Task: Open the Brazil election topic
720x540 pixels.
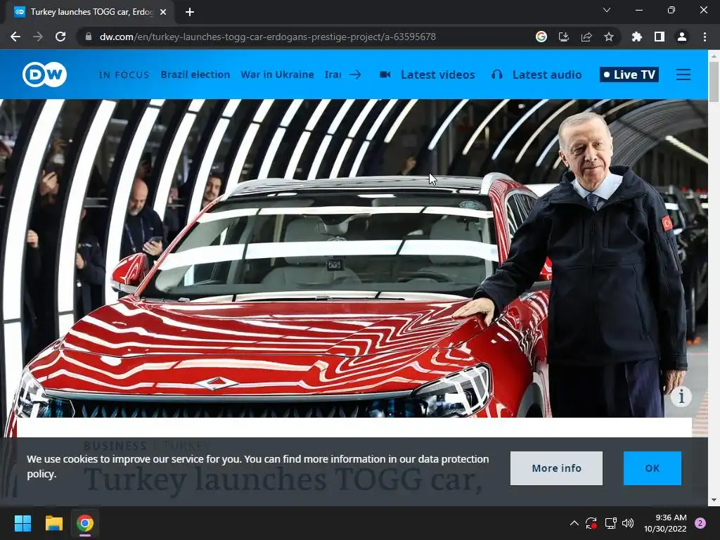Action: (x=195, y=75)
